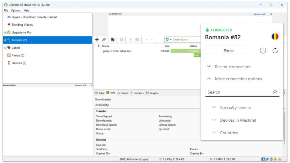
Task: Disconnect VPN with the power icon
Action: click(x=263, y=50)
